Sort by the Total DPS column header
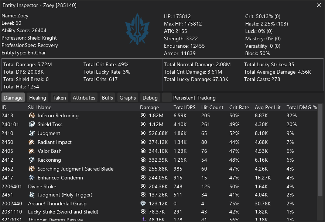 (x=184, y=107)
